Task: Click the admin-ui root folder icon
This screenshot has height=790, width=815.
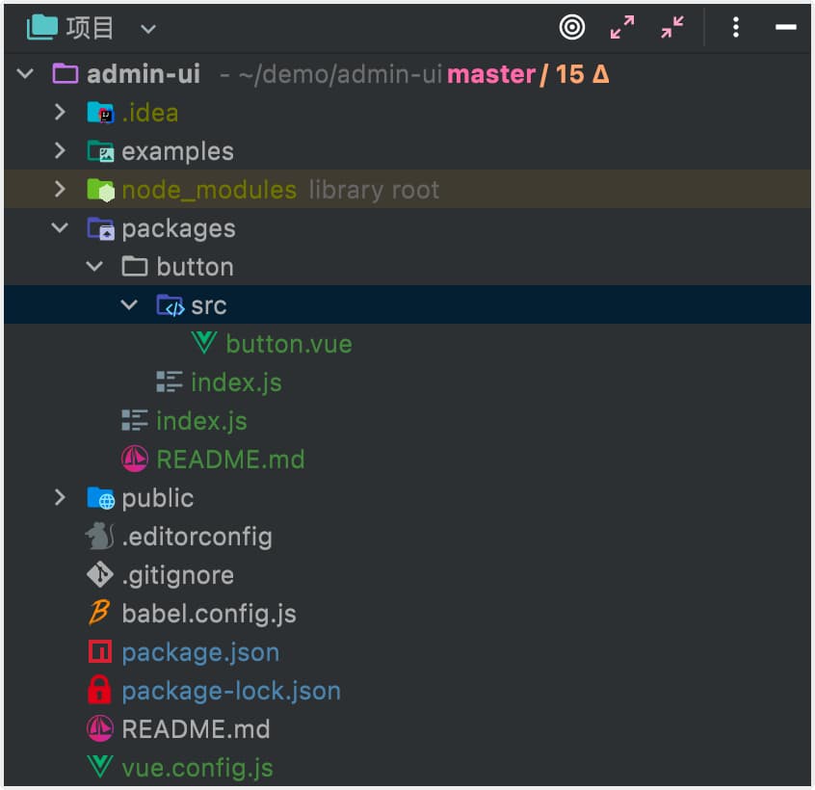Action: click(x=66, y=74)
